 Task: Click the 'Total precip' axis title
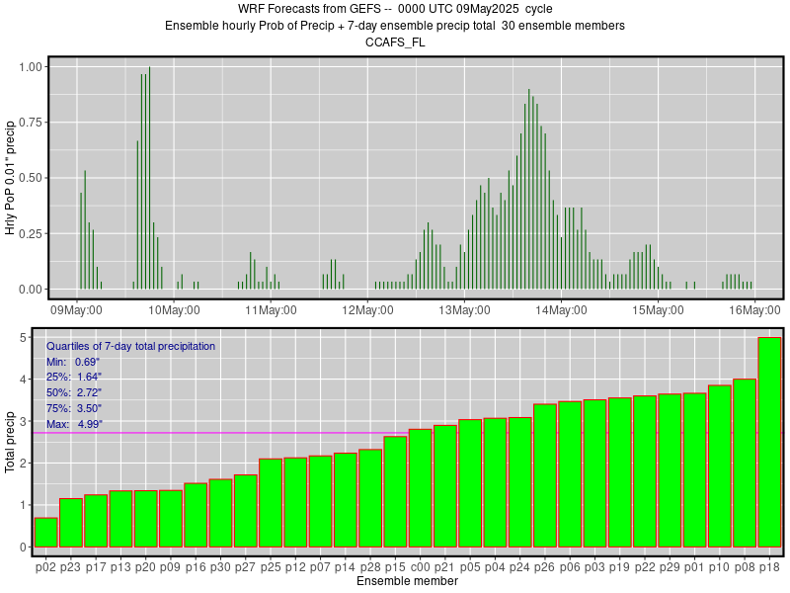[10, 443]
